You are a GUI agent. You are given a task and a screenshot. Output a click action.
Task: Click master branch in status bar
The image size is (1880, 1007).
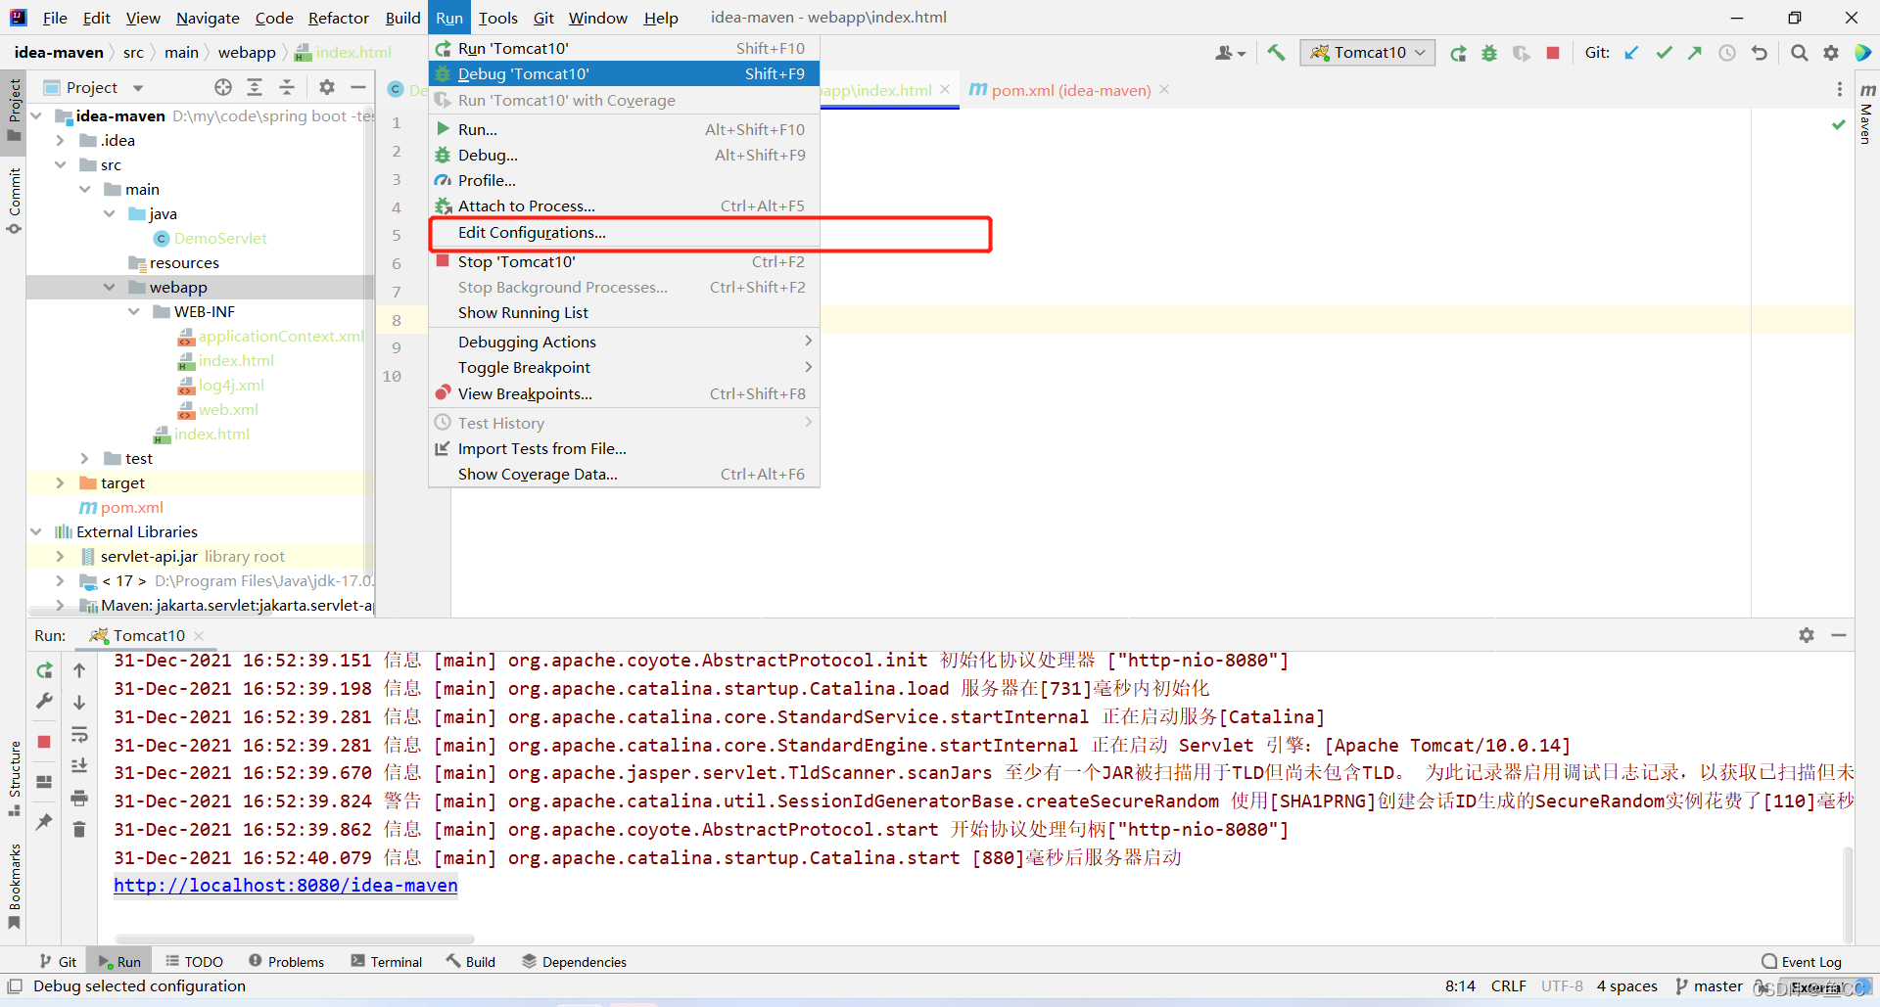[x=1709, y=986]
